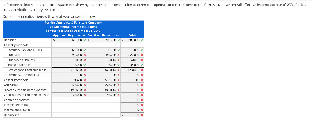Click the 'Income tax expense' row label
Image resolution: width=312 pixels, height=122 pixels.
[x=17, y=110]
